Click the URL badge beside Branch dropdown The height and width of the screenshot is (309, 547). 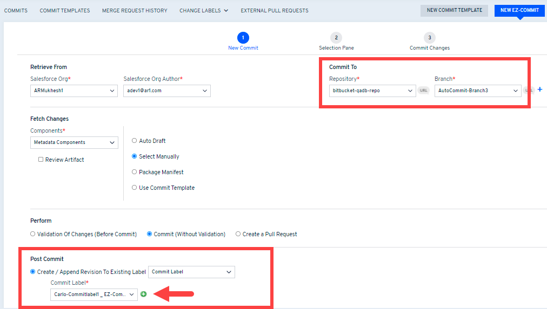pos(529,91)
